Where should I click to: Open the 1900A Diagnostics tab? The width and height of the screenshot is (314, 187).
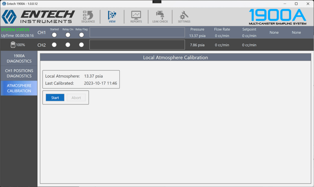[19, 58]
